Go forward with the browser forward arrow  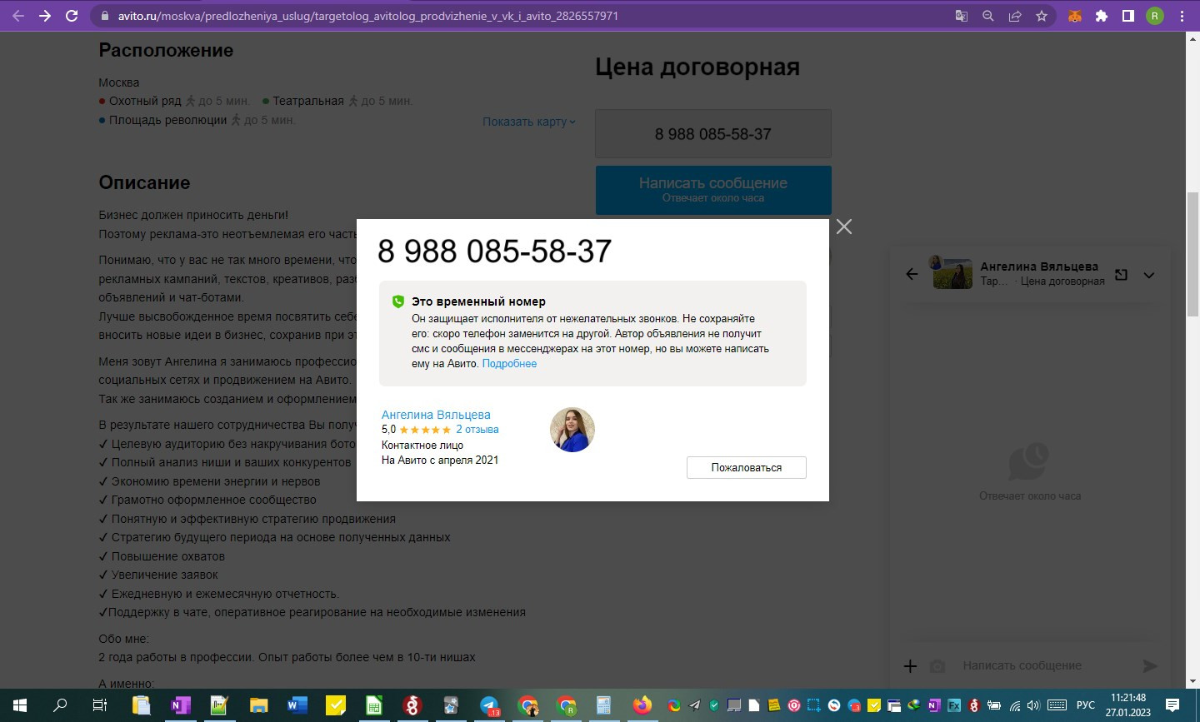coord(45,16)
